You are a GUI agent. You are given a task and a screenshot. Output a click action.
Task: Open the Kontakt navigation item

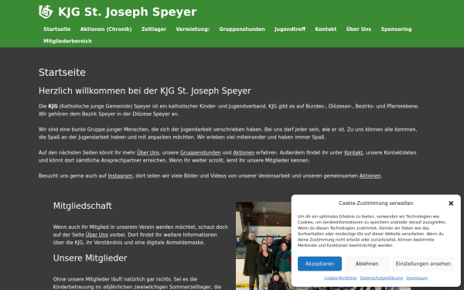click(x=326, y=29)
